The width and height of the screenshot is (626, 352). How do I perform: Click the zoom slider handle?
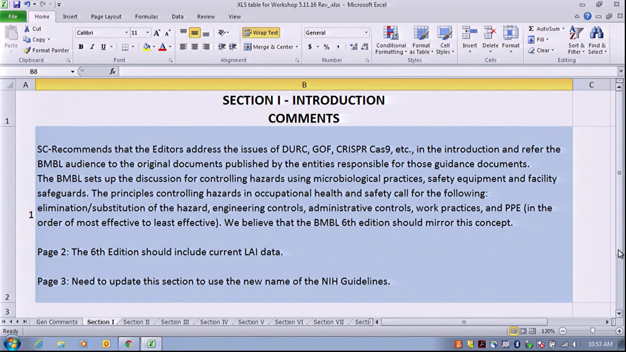tap(592, 331)
